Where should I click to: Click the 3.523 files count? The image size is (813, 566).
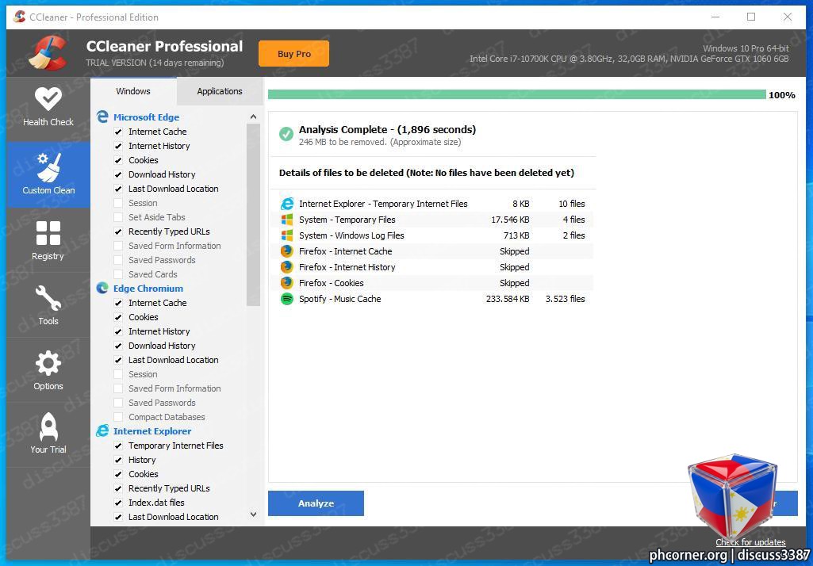pyautogui.click(x=566, y=299)
